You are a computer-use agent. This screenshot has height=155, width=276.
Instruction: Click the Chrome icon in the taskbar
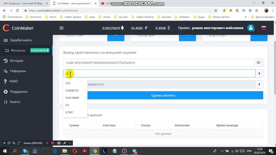(x=94, y=151)
